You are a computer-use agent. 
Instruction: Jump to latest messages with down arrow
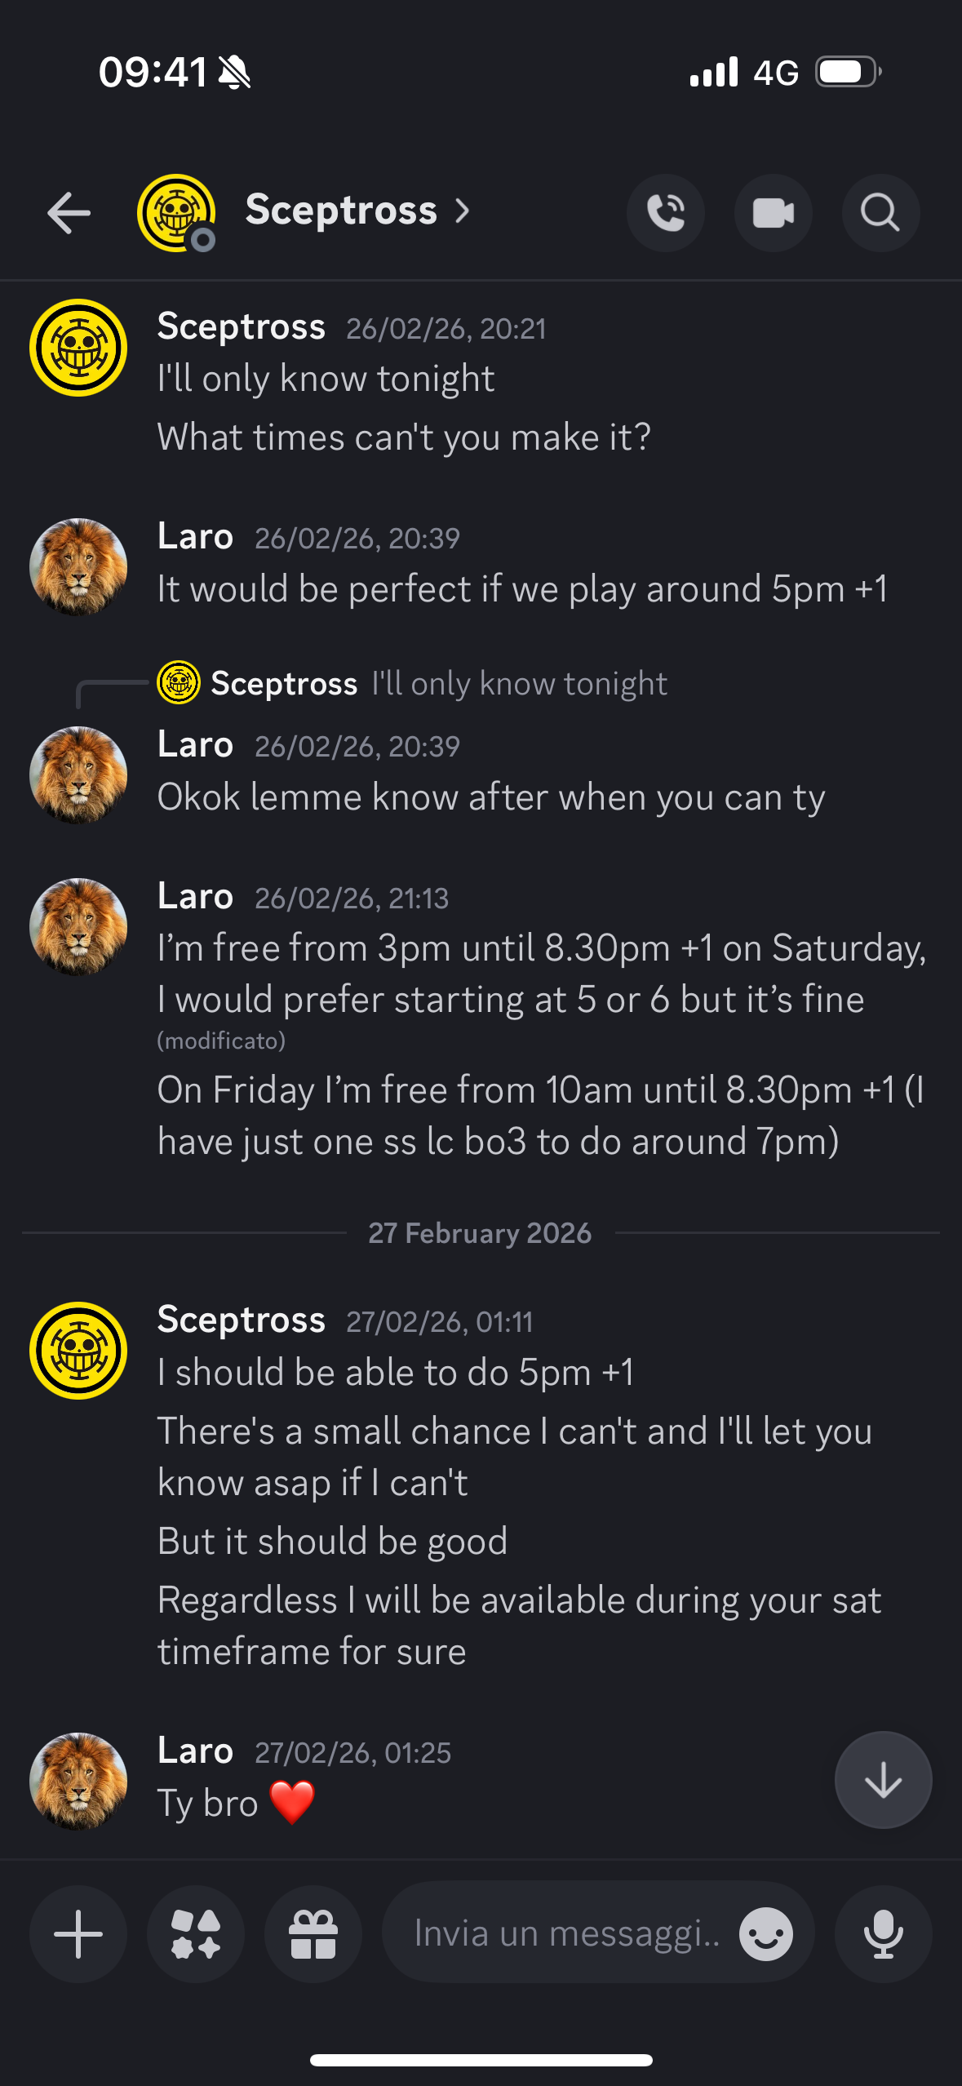coord(883,1780)
